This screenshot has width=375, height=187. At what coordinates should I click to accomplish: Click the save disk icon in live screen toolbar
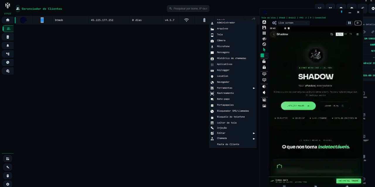[264, 27]
